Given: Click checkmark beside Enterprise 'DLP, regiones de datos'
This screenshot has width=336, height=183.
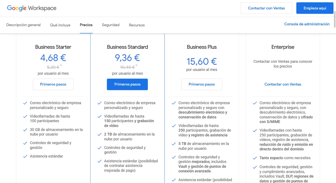Looking at the screenshot, I should (x=255, y=167).
